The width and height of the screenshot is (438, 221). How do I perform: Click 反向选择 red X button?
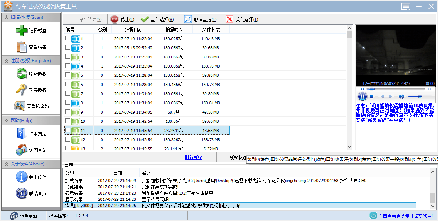(242, 19)
